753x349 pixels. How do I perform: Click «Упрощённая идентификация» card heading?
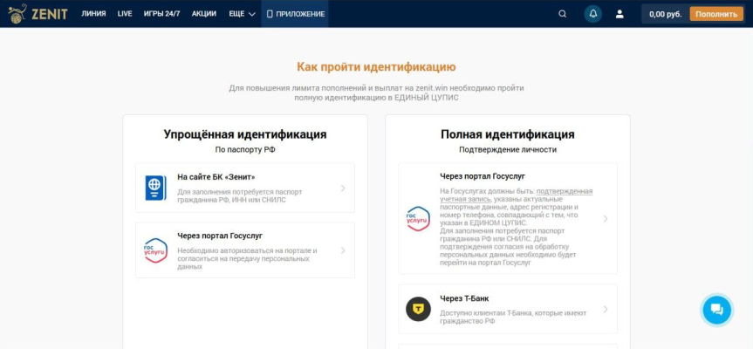(x=245, y=134)
